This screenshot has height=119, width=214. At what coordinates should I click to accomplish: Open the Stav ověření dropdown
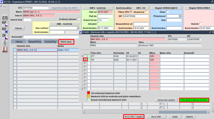pos(78,28)
